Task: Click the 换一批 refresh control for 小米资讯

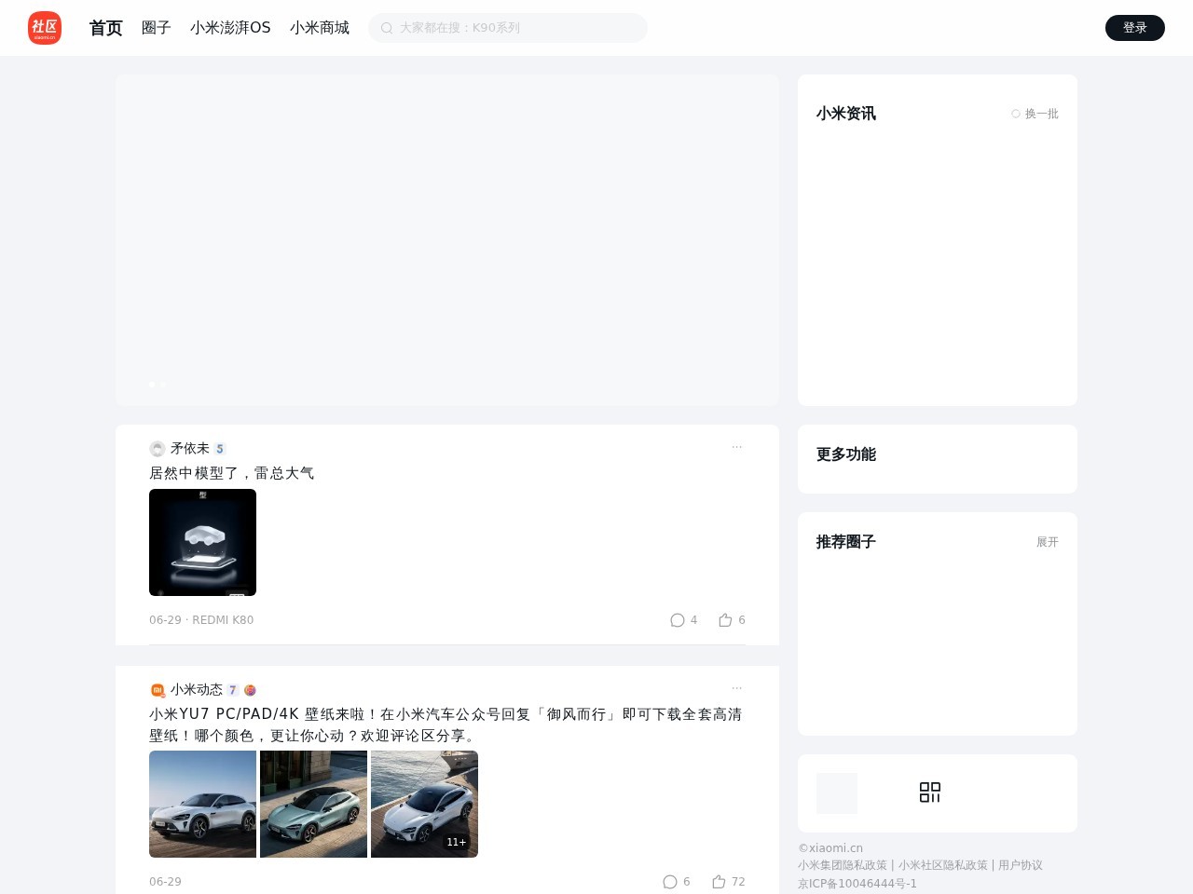Action: (1035, 114)
